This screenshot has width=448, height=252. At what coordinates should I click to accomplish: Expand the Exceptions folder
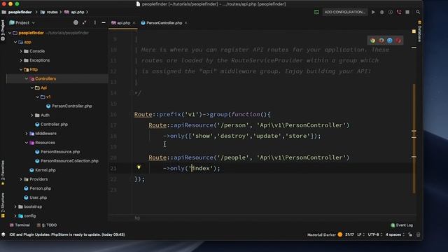click(x=21, y=60)
